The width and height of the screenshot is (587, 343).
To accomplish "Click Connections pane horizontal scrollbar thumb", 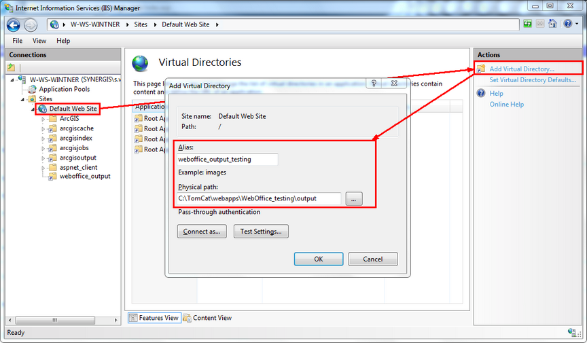I will tap(55, 320).
